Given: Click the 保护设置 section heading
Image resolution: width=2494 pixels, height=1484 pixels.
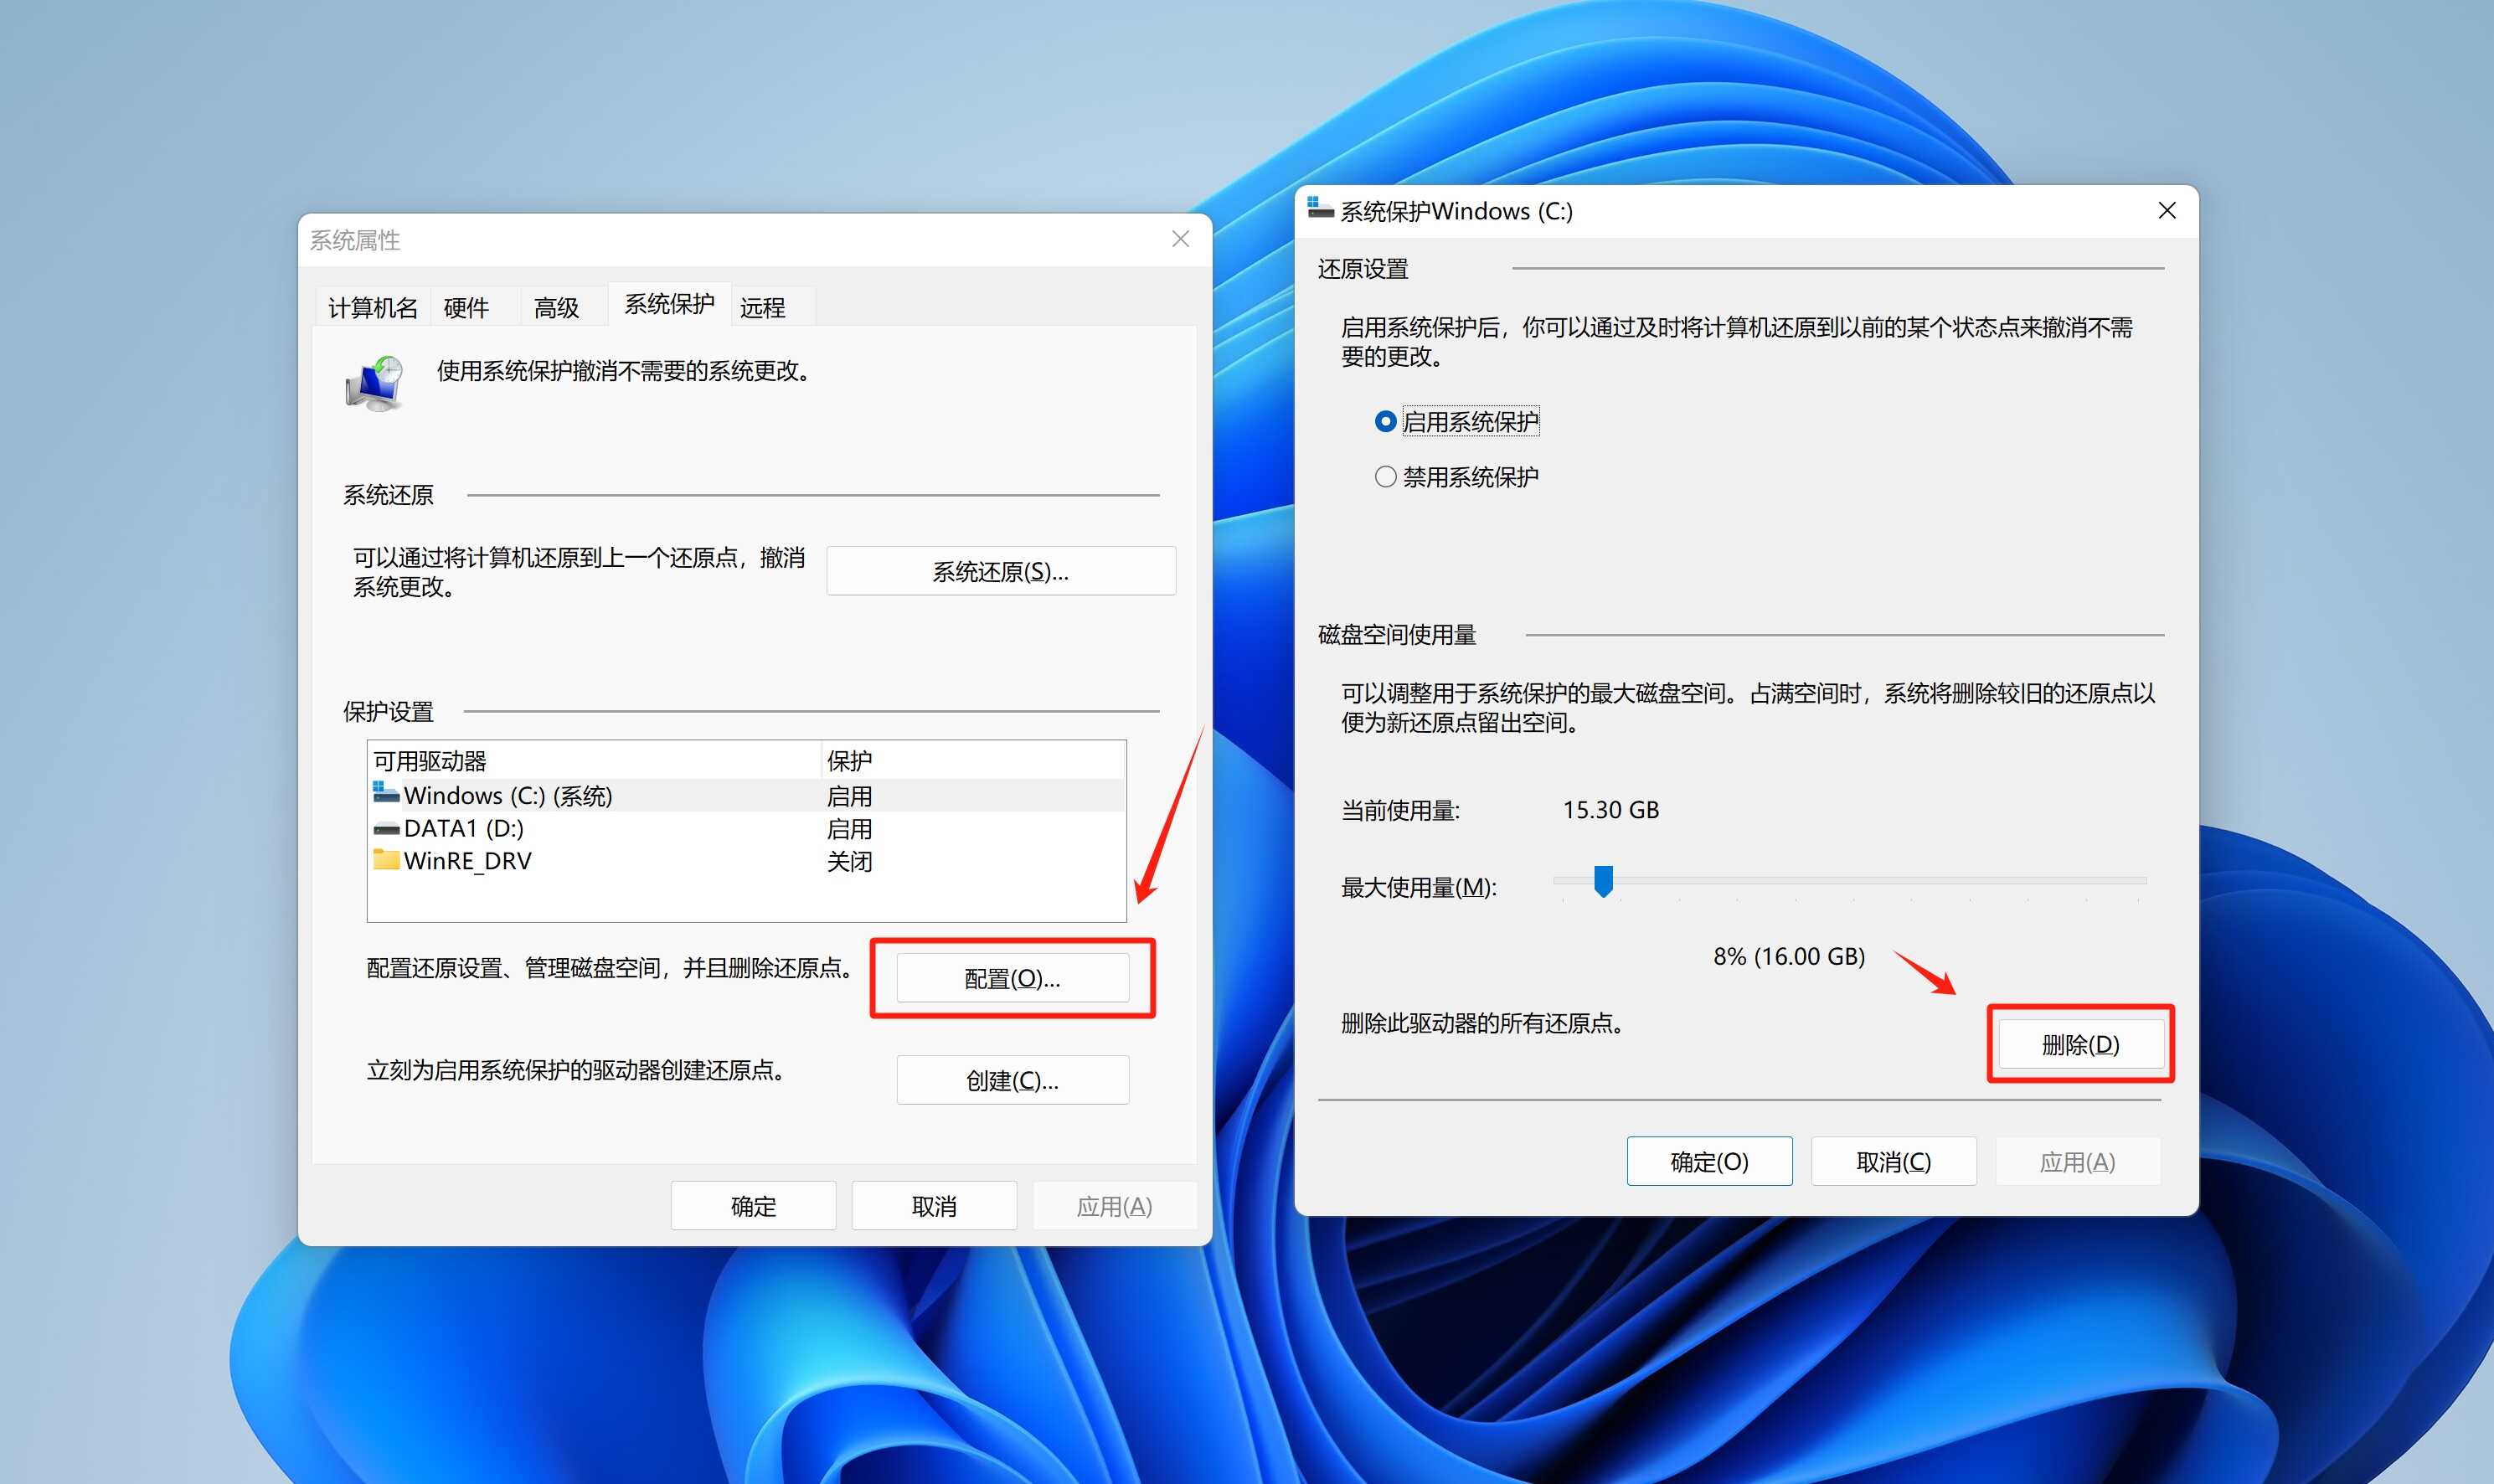Looking at the screenshot, I should pyautogui.click(x=388, y=711).
